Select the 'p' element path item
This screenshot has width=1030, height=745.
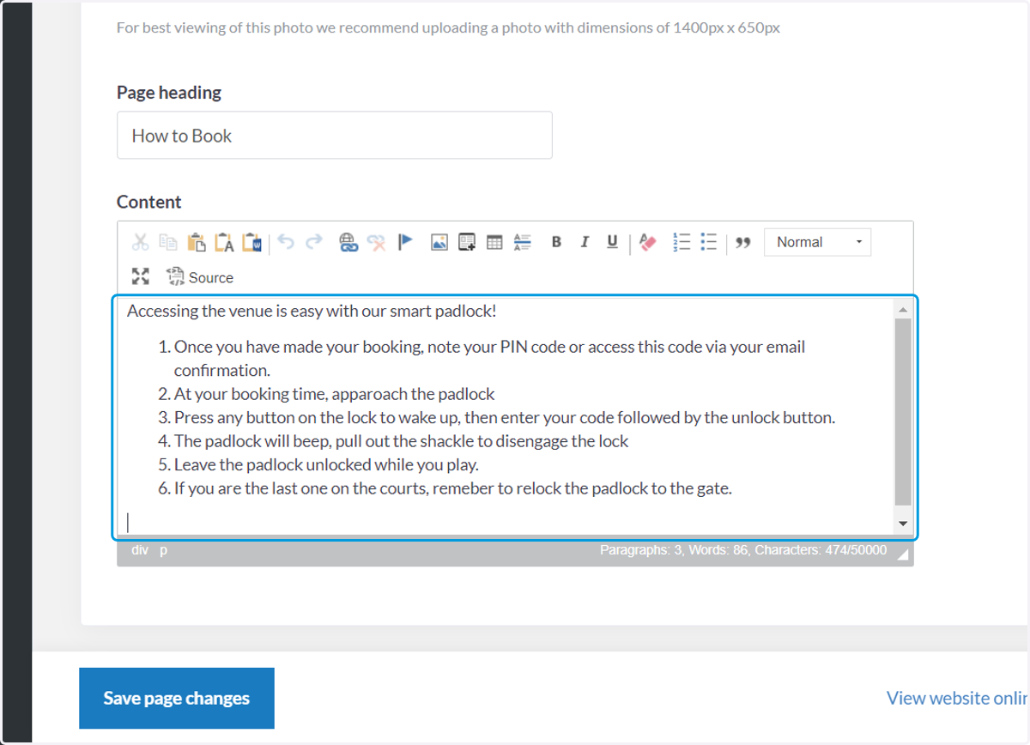tap(163, 550)
